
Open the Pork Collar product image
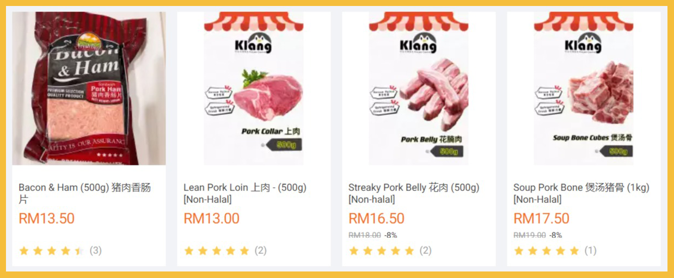point(254,88)
